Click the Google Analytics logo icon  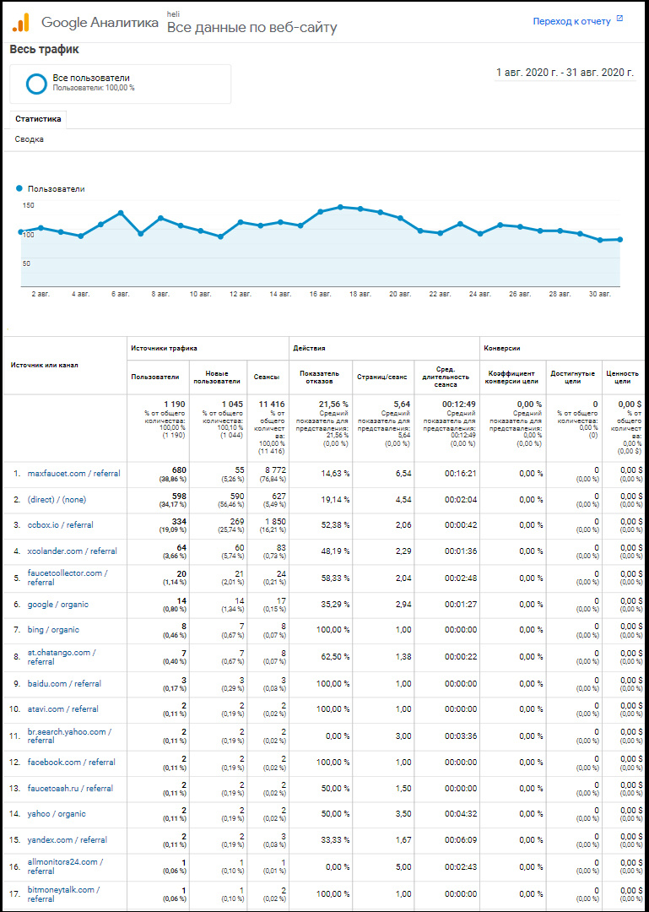[21, 22]
